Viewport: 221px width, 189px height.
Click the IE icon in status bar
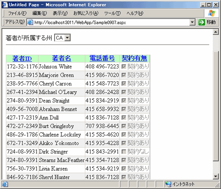(x=5, y=184)
